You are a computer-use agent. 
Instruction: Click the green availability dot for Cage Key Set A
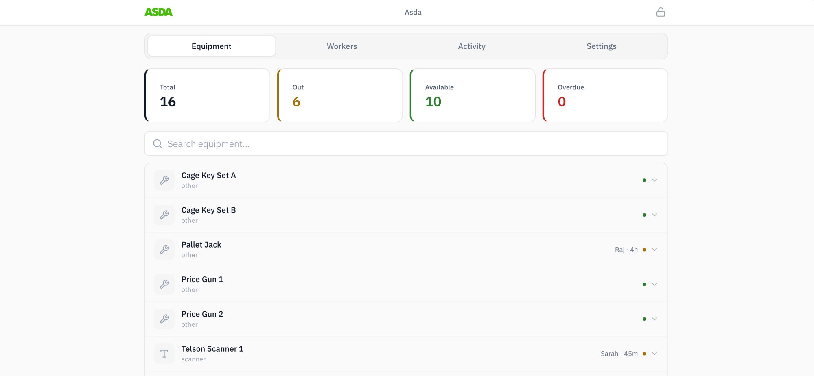pyautogui.click(x=644, y=180)
